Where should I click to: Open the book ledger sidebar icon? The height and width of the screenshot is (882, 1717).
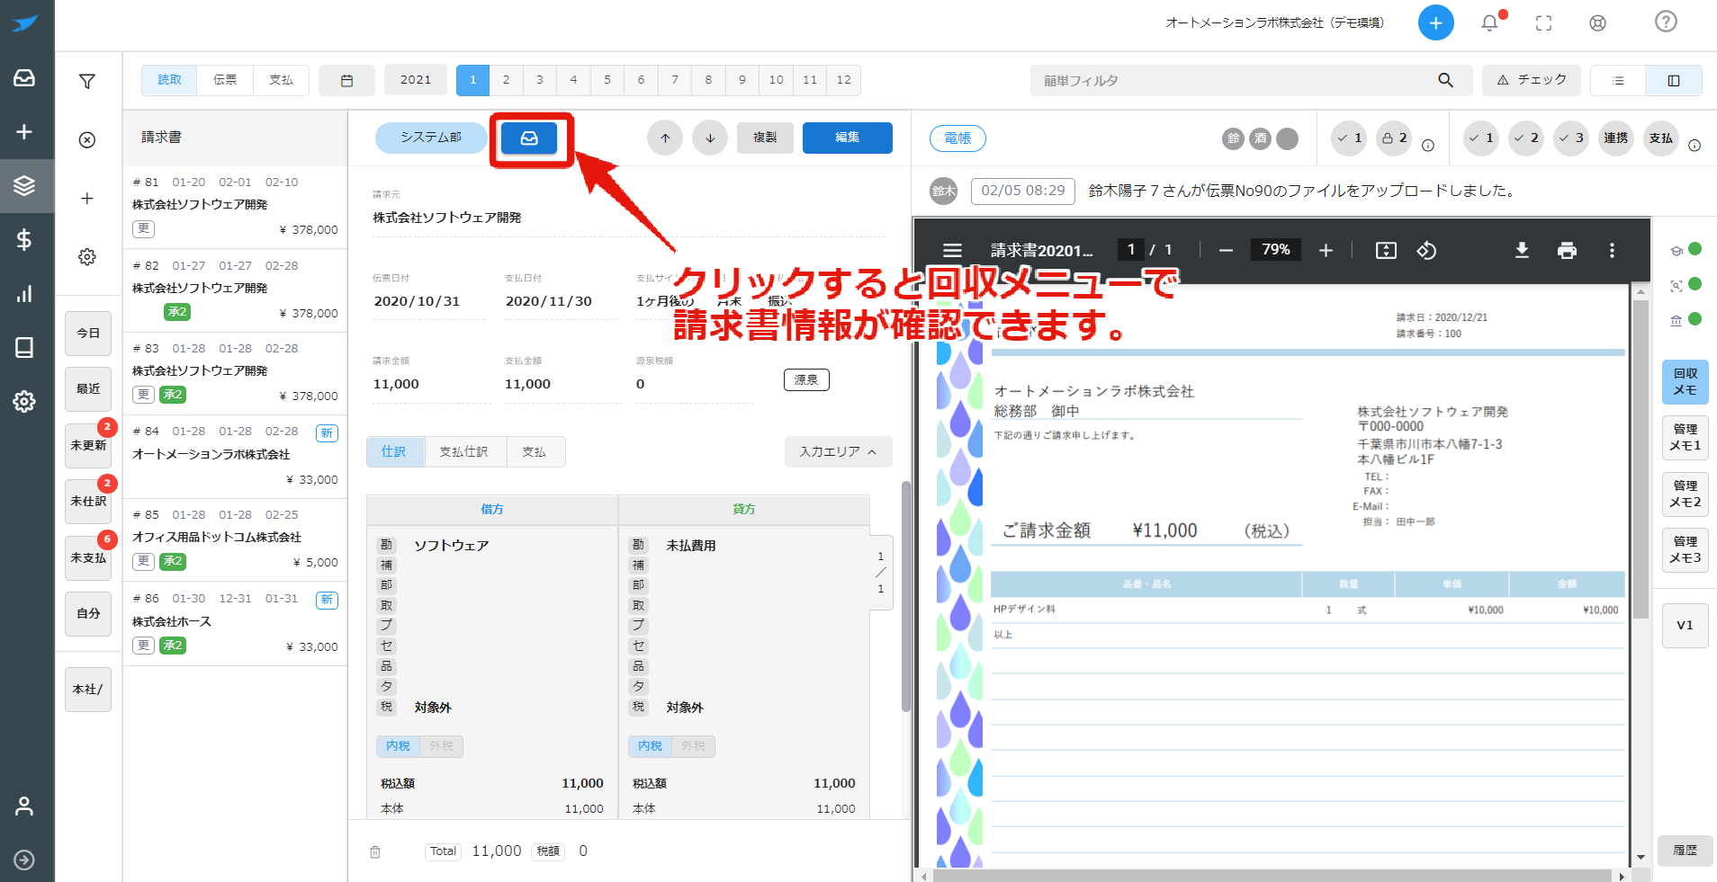(x=24, y=347)
